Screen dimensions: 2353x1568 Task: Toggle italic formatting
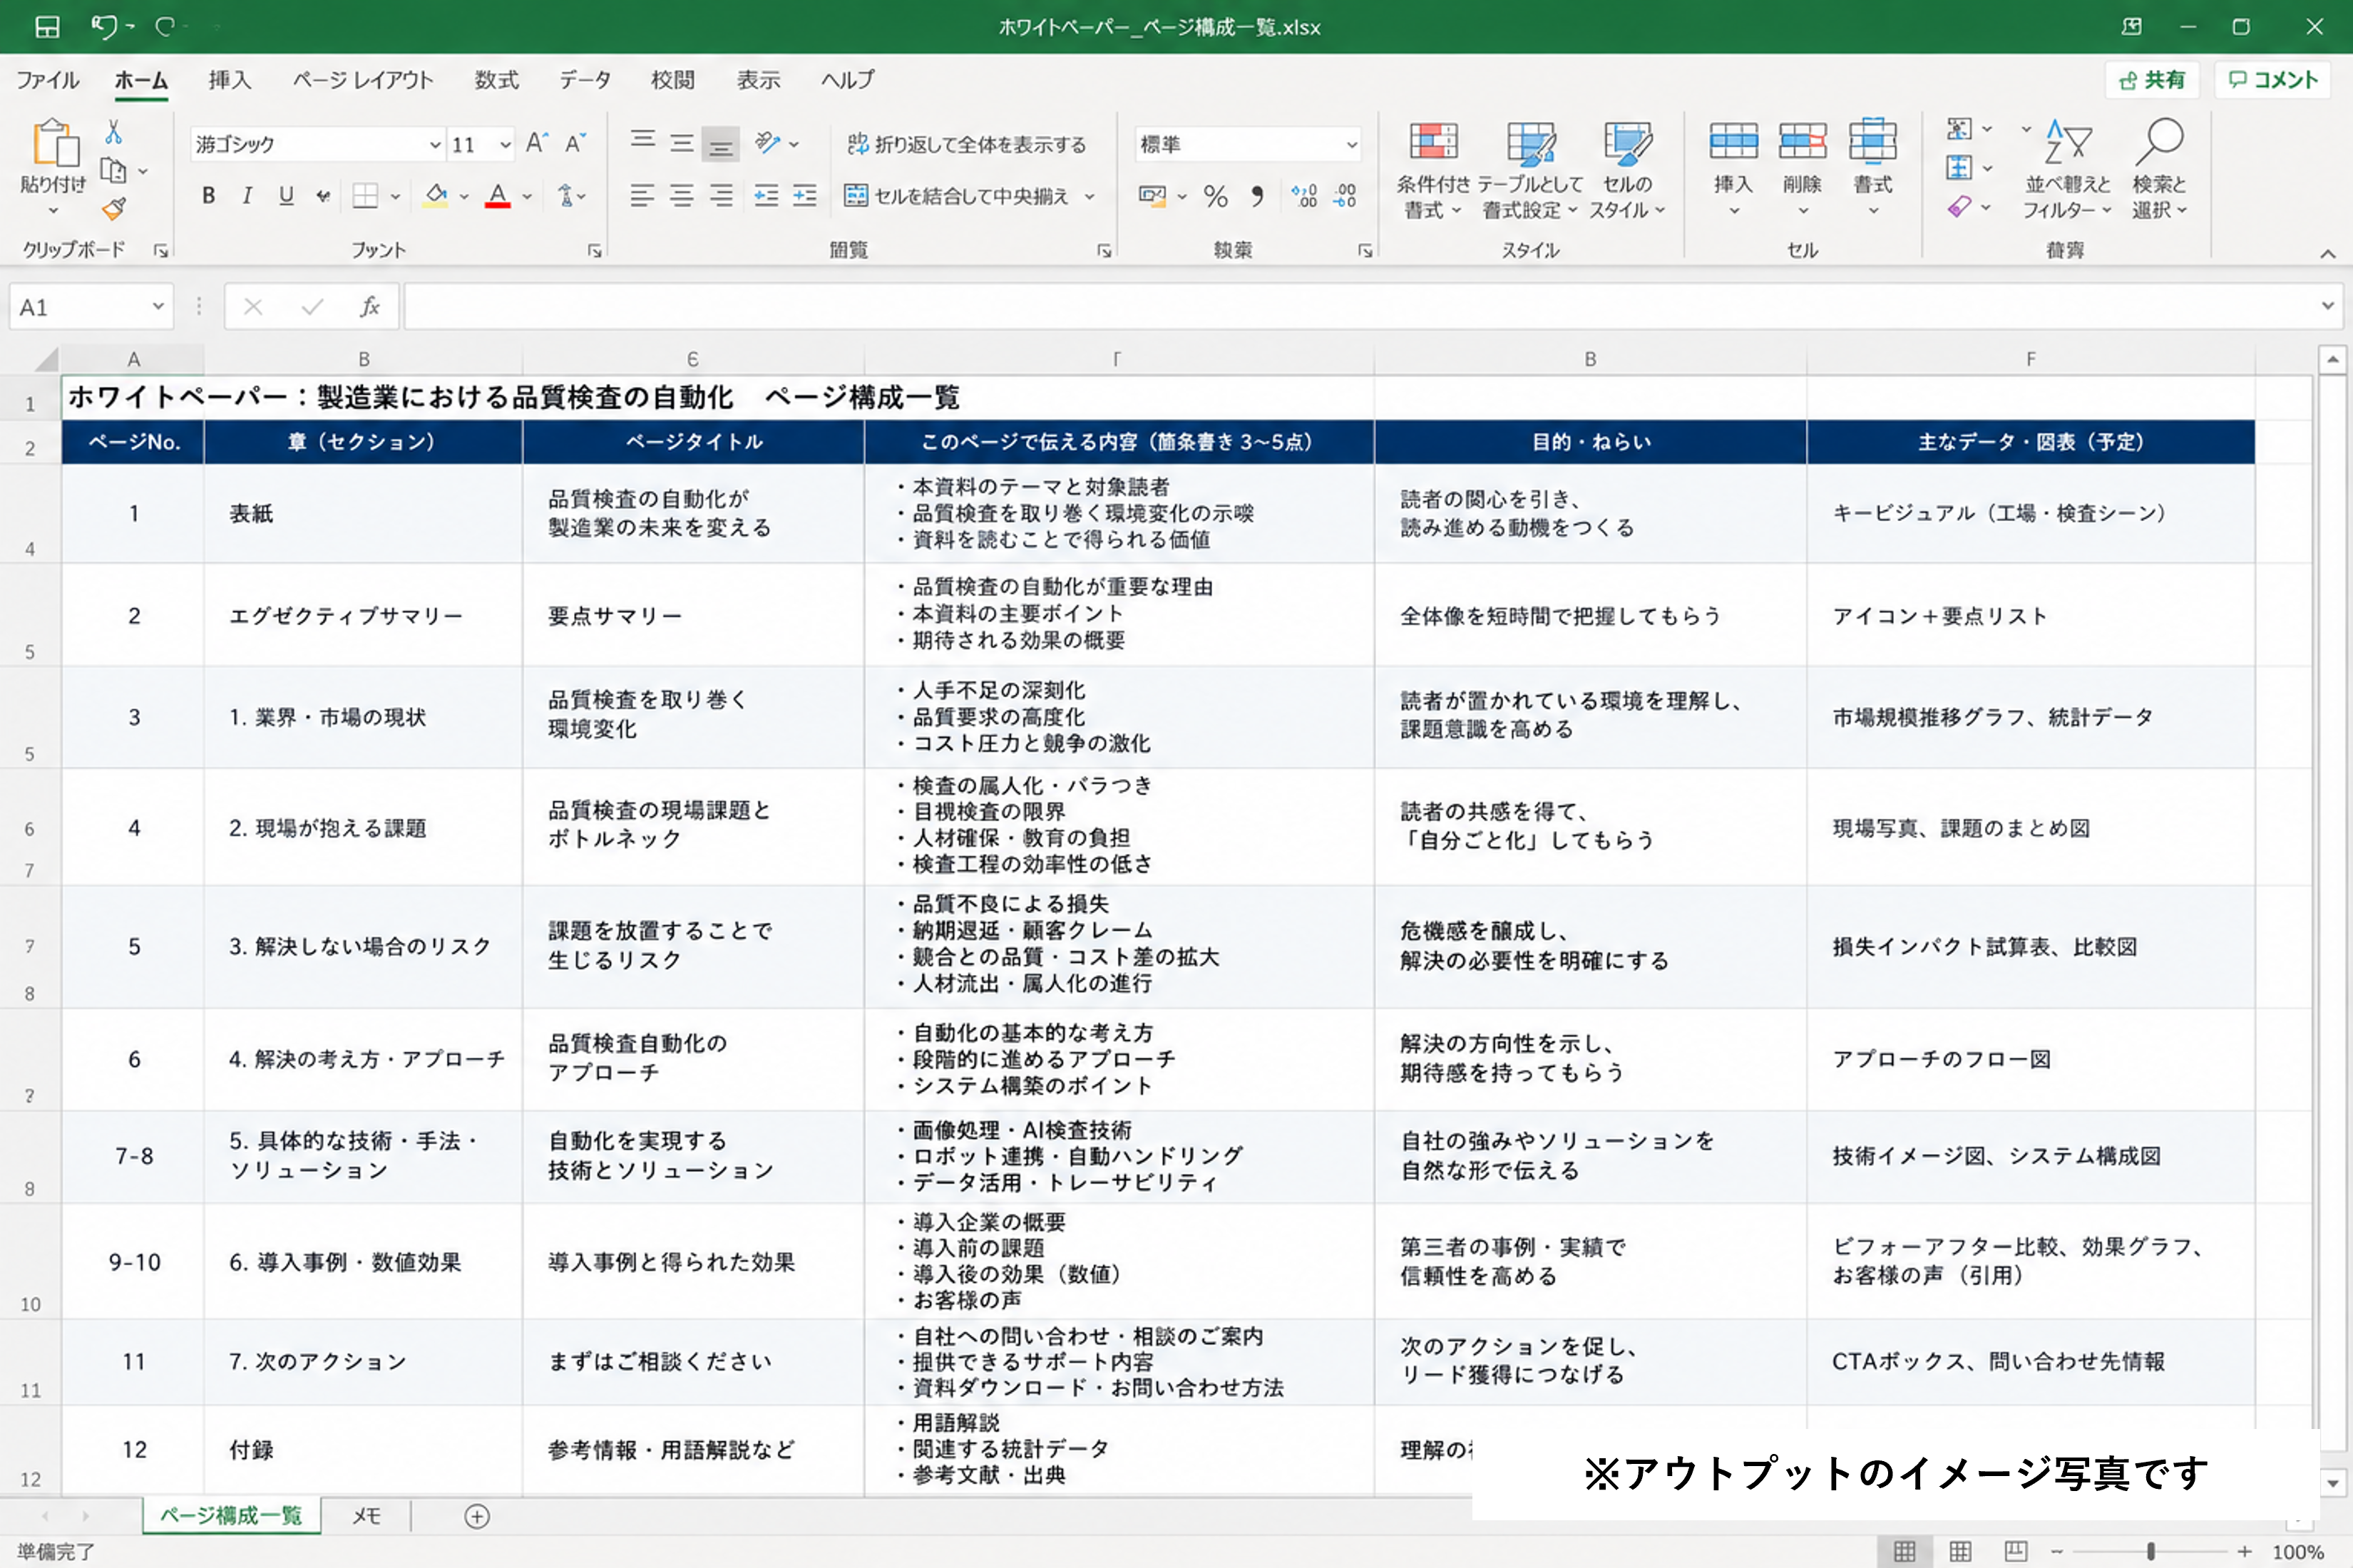(247, 196)
